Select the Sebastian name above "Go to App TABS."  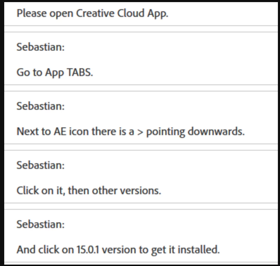pyautogui.click(x=40, y=47)
